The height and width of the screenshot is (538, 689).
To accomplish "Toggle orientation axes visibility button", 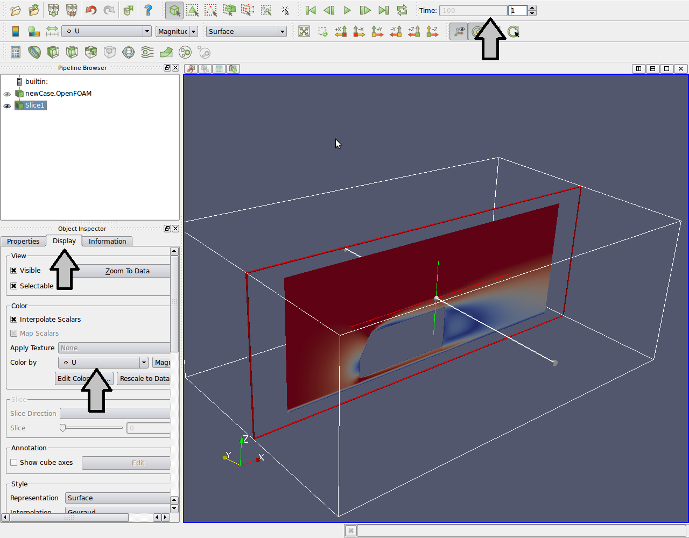I will point(459,32).
